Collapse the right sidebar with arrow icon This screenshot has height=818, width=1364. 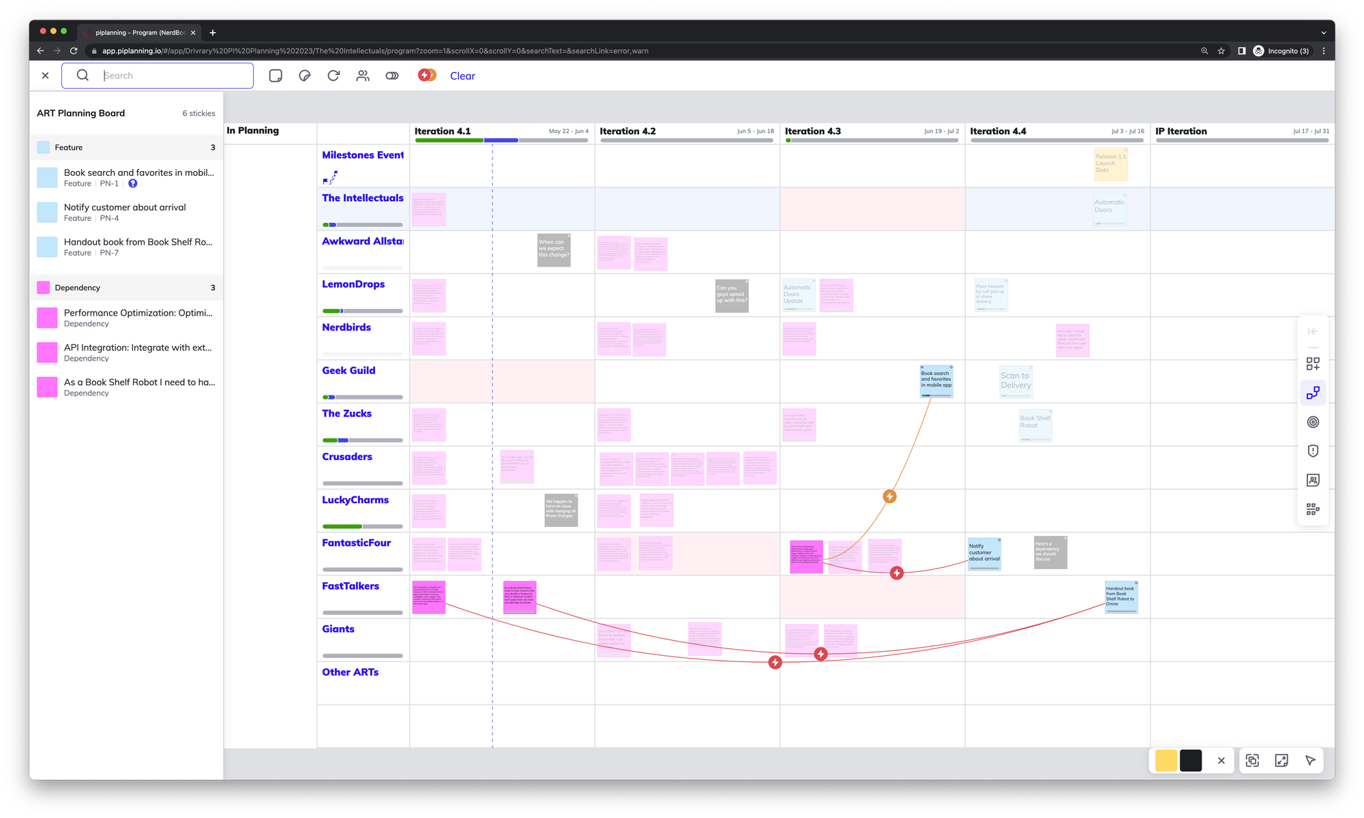[x=1313, y=331]
